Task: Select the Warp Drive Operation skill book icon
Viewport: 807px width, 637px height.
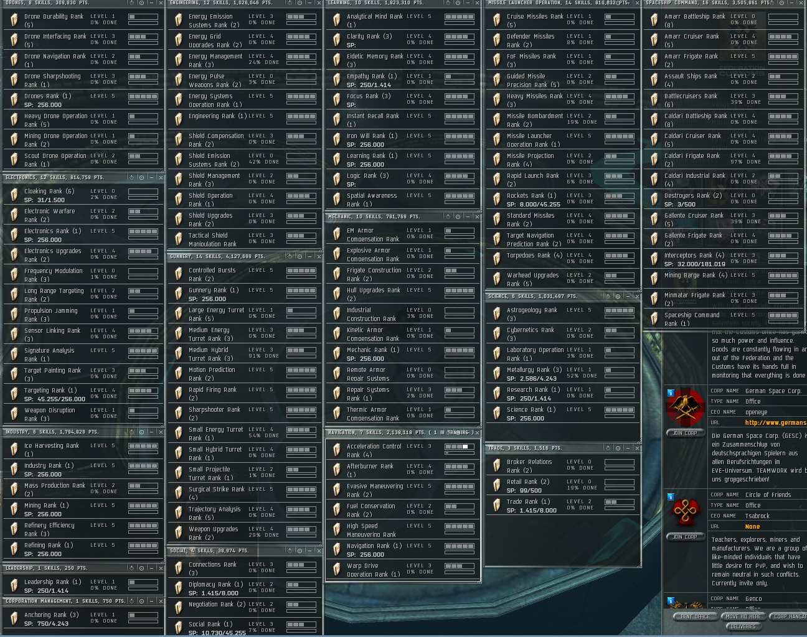Action: [337, 570]
